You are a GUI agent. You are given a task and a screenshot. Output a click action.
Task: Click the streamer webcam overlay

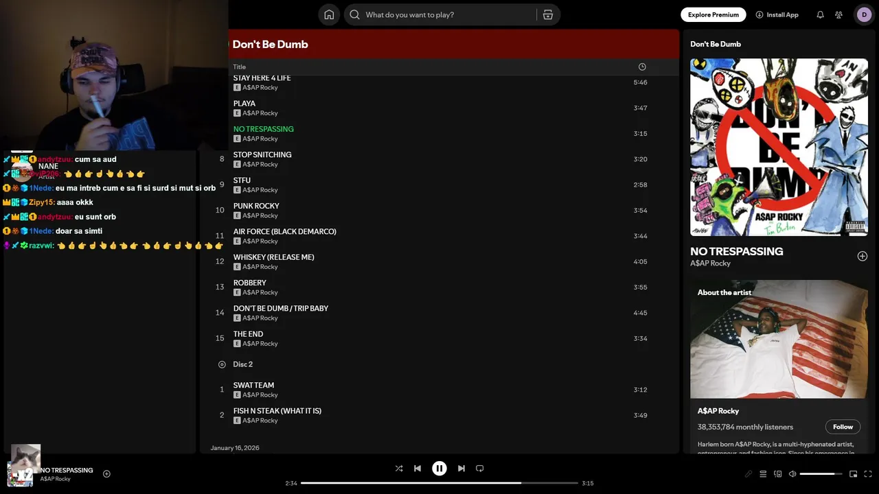pyautogui.click(x=114, y=75)
